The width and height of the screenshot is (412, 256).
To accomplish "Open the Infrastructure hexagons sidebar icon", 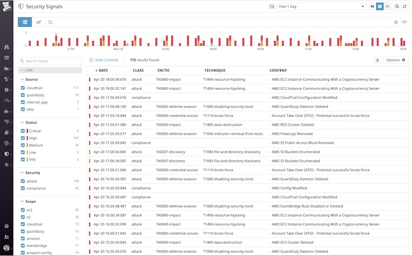I will [x=7, y=79].
